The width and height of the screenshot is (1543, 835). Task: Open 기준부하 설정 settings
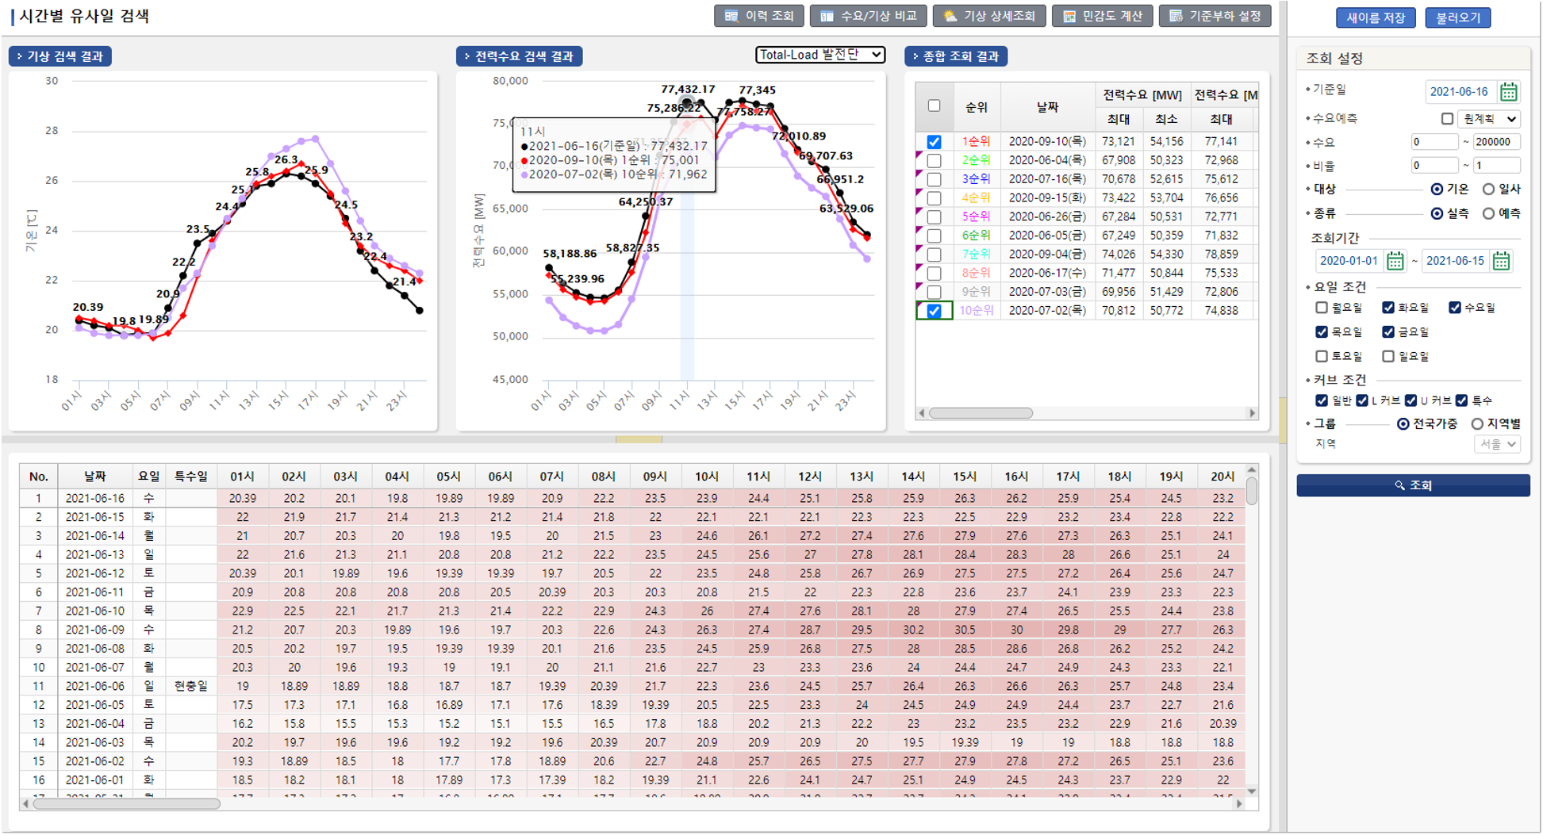pyautogui.click(x=1215, y=16)
